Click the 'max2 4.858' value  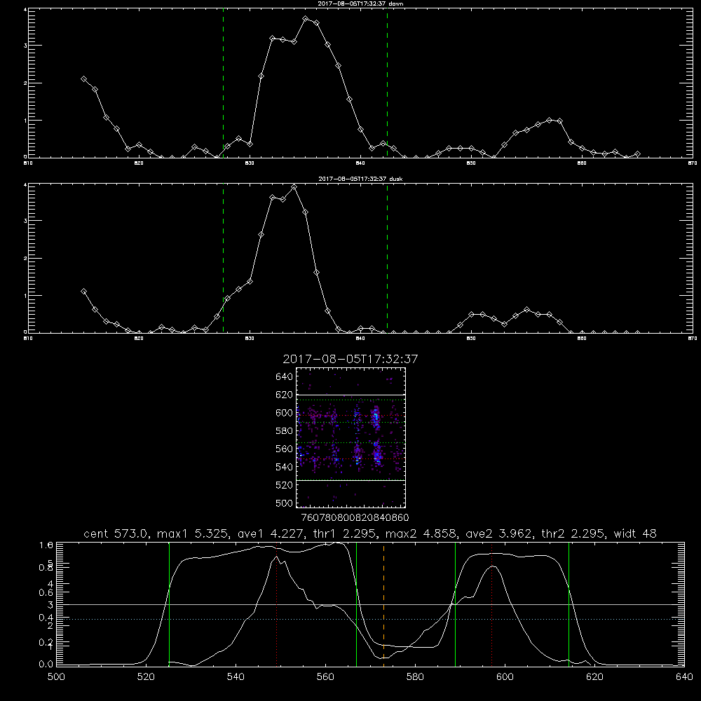click(423, 533)
